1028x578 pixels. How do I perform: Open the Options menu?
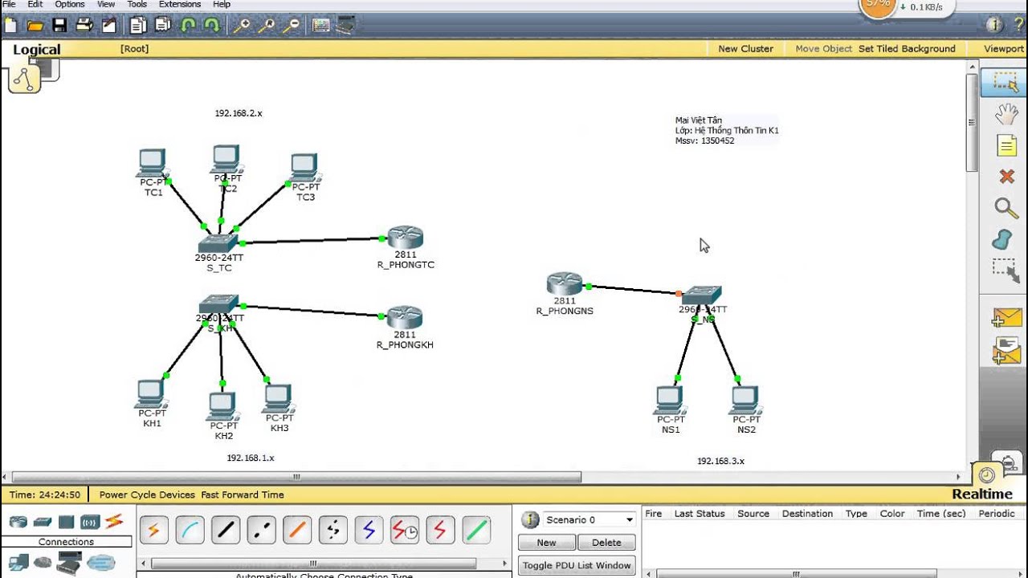point(70,4)
